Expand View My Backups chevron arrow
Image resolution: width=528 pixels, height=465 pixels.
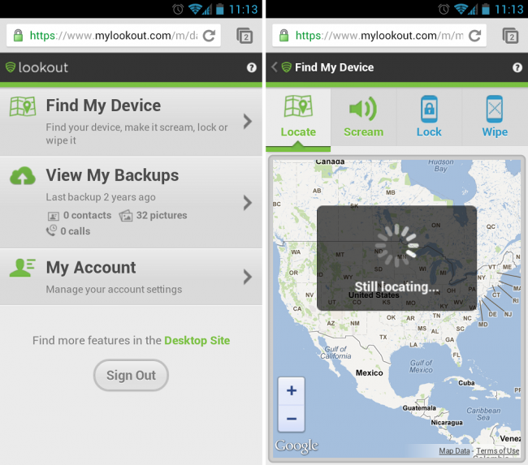(x=248, y=203)
